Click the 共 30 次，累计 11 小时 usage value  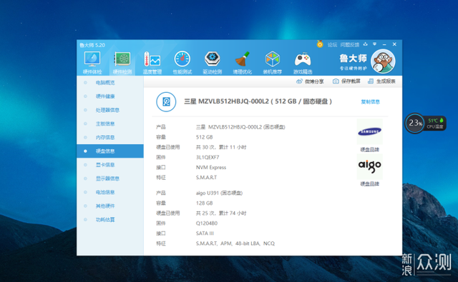[x=221, y=147]
